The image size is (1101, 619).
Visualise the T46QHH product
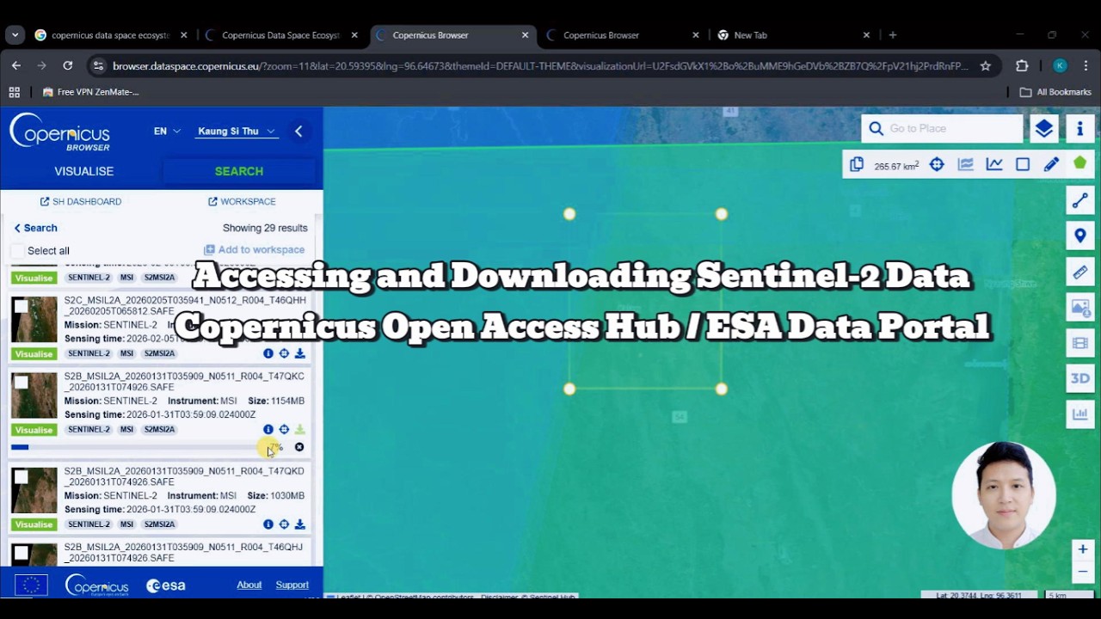tap(34, 354)
